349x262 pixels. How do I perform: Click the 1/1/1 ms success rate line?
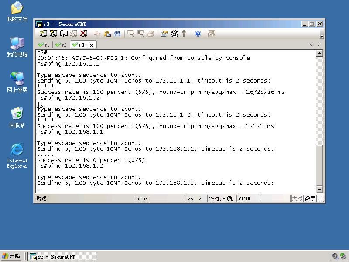point(155,126)
